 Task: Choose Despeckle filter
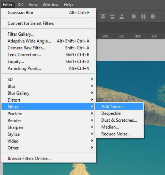tap(119, 113)
